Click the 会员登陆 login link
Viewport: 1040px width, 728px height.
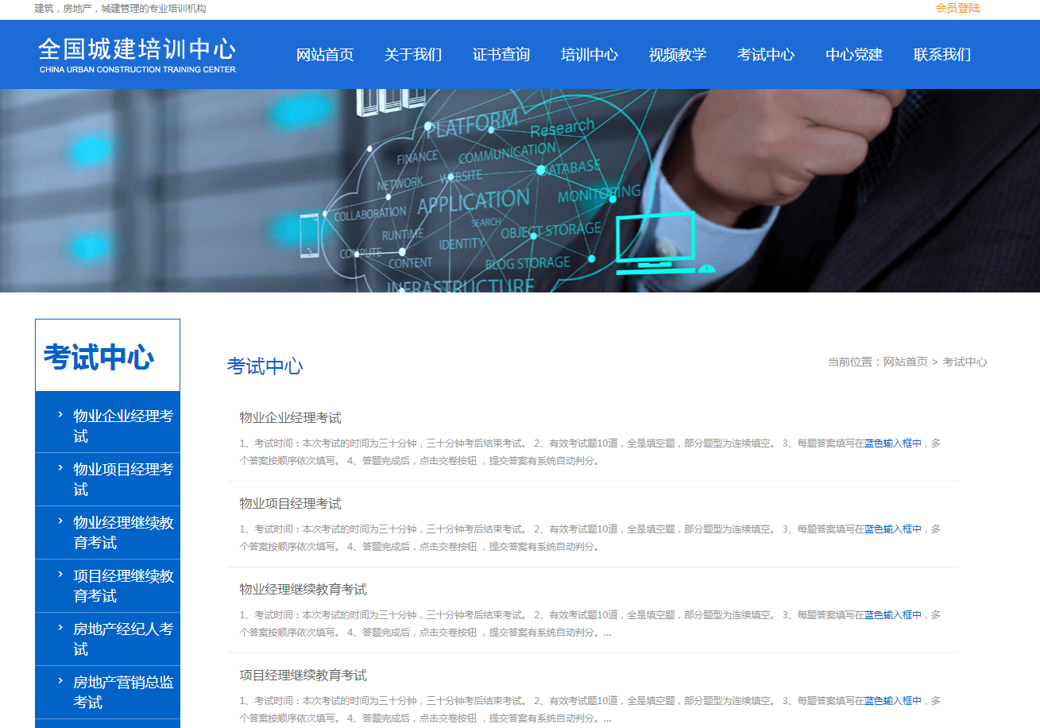(956, 9)
